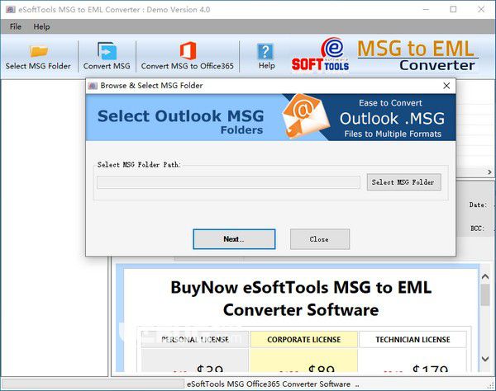
Task: Open the Help menu
Action: pos(42,27)
